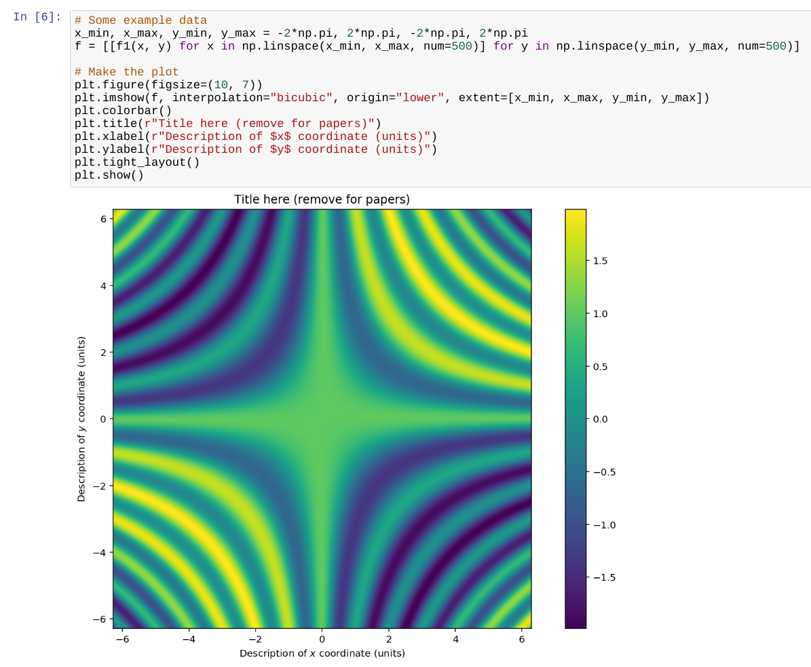
Task: Place cursor in the x_min, x_max assignment line
Action: 301,33
